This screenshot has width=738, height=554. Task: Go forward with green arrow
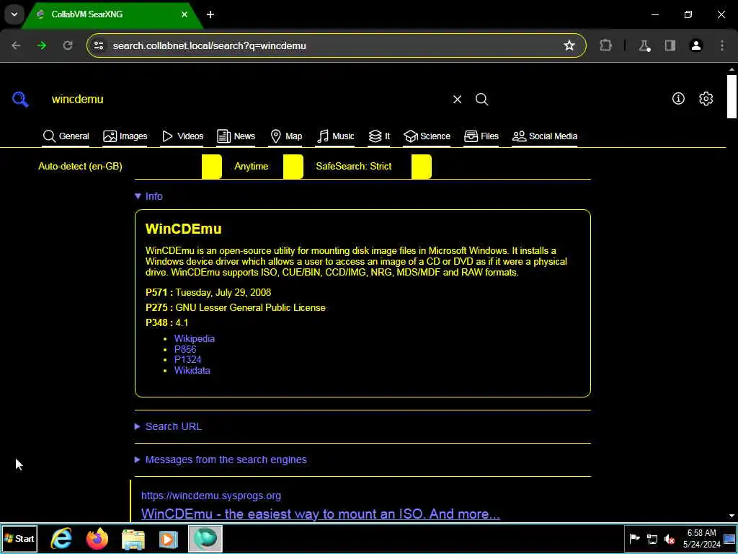42,45
